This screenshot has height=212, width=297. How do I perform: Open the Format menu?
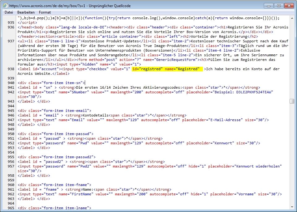click(45, 12)
